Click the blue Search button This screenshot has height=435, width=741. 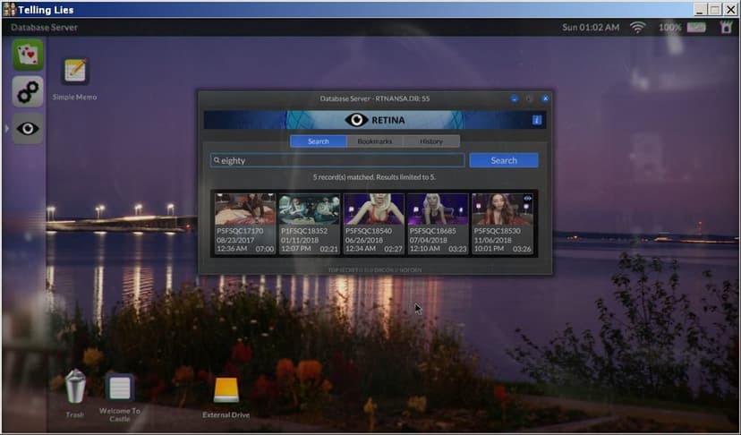tap(504, 160)
